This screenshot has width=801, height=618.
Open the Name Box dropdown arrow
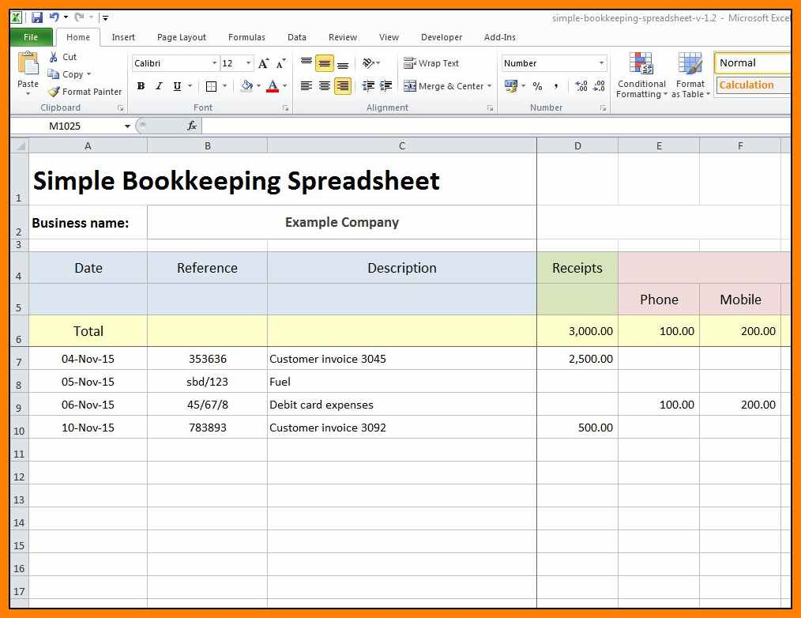tap(127, 126)
